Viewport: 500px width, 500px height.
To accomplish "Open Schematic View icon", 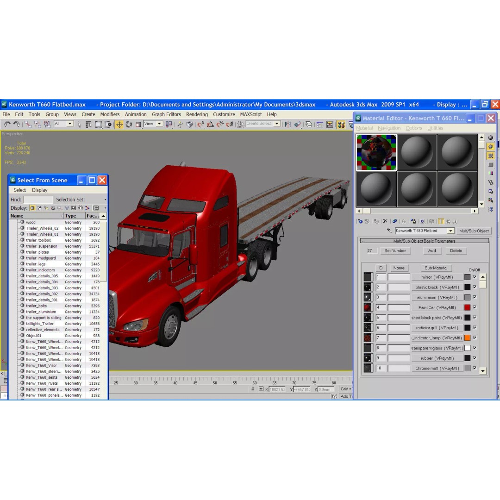I will 330,125.
